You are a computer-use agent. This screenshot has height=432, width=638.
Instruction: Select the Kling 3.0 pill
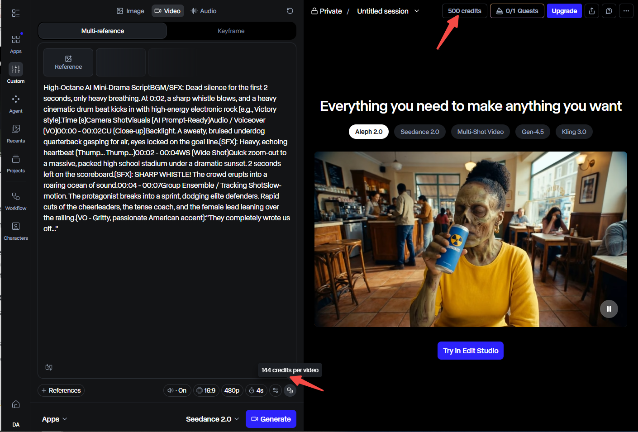[x=574, y=132]
